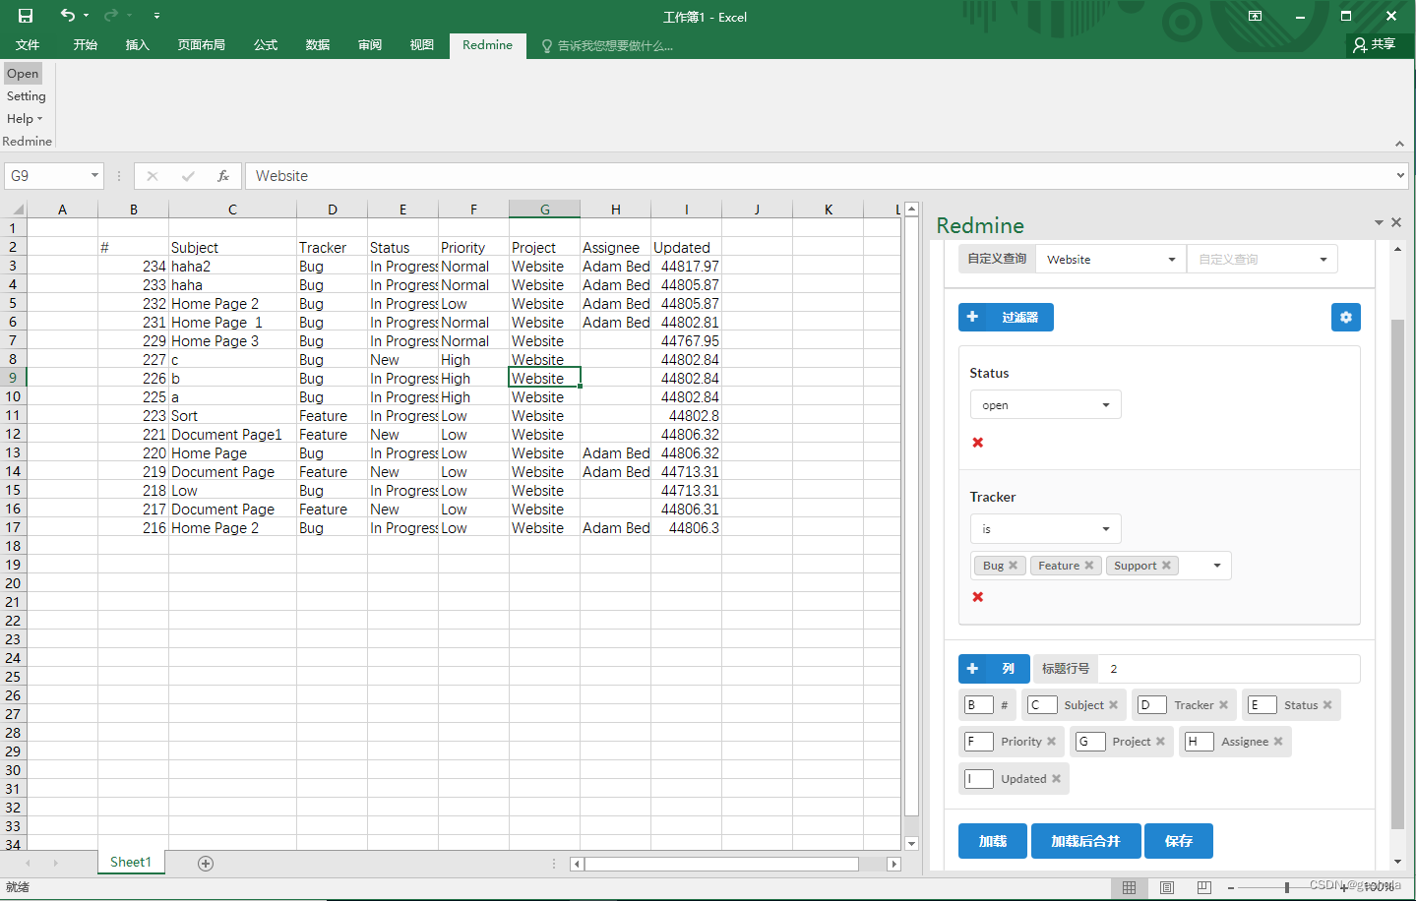1416x901 pixels.
Task: Click the Share (共享) button
Action: click(x=1375, y=44)
